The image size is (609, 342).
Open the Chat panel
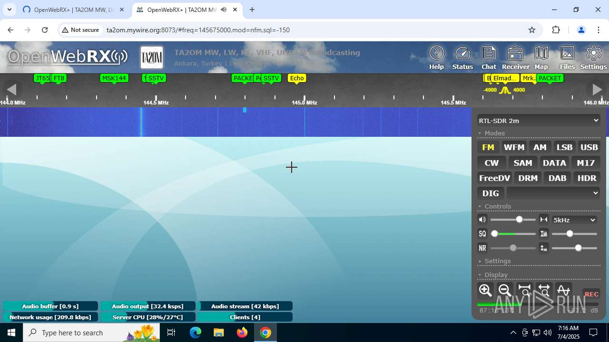click(x=489, y=57)
